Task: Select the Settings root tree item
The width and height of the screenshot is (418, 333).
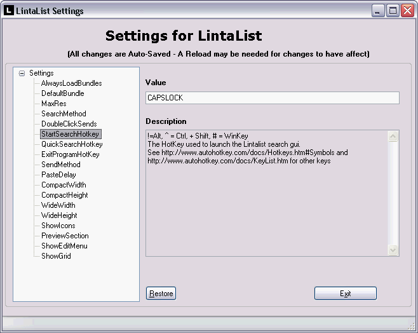Action: coord(41,73)
